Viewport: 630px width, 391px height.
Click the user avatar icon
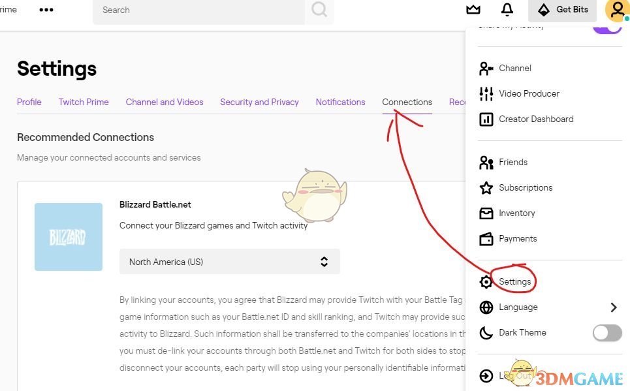pyautogui.click(x=617, y=10)
